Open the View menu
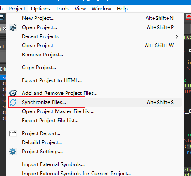 pos(80,9)
